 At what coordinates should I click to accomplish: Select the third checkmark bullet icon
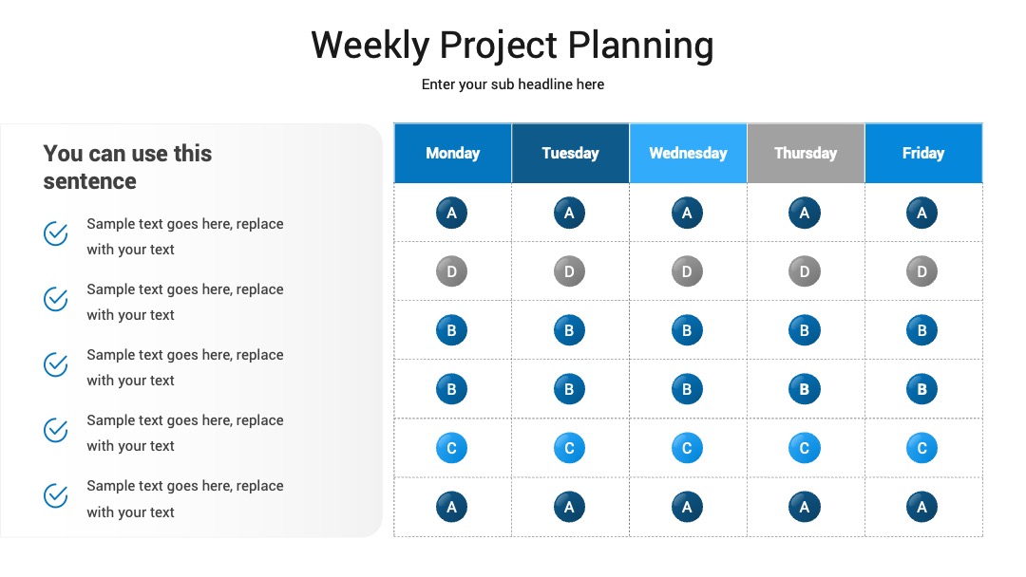[x=56, y=364]
